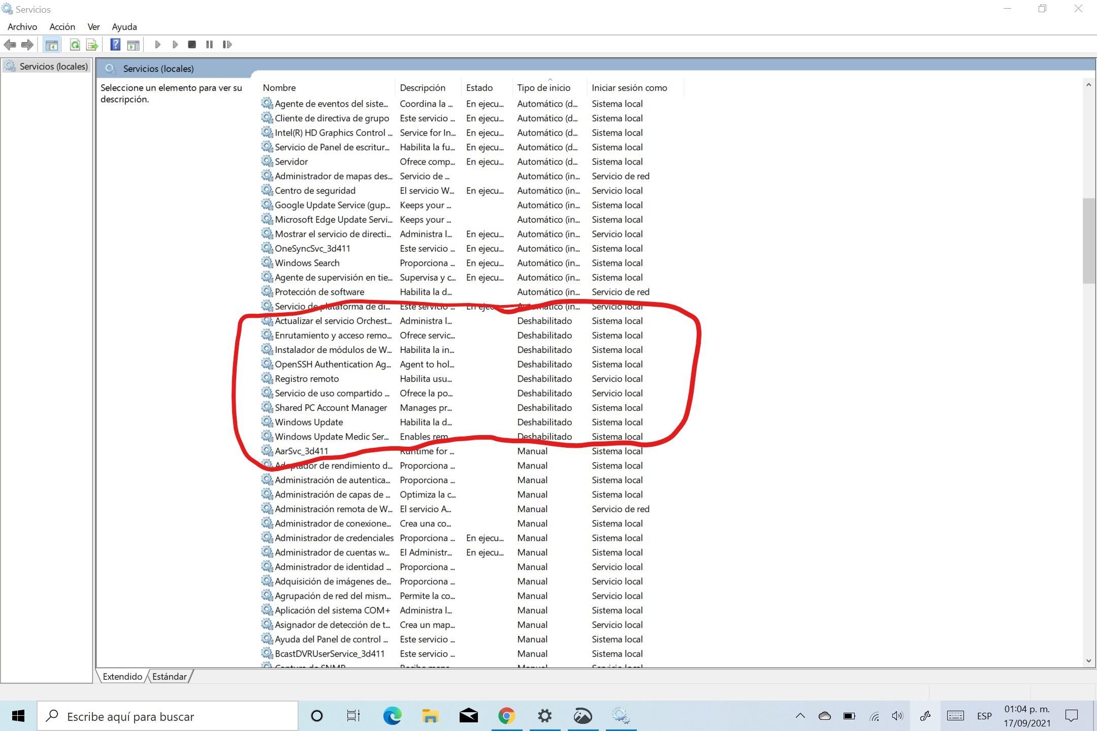Click the Stop service toolbar icon

192,45
